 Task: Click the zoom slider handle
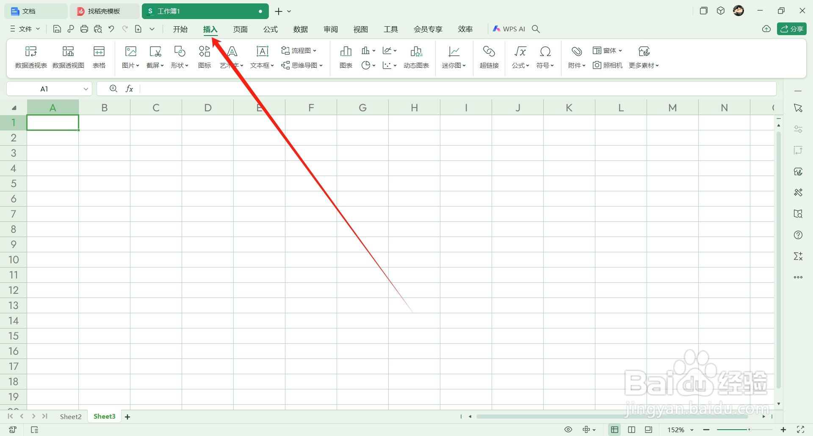[x=749, y=430]
